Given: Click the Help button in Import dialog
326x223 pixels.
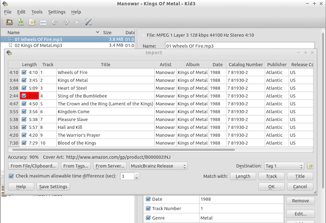Looking at the screenshot, I should pyautogui.click(x=21, y=187).
